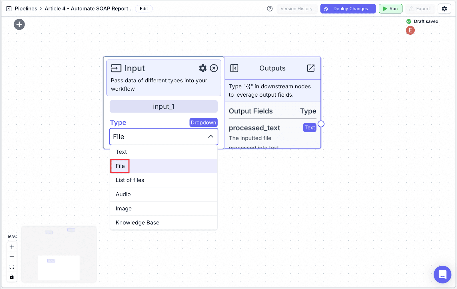Image resolution: width=457 pixels, height=289 pixels.
Task: Run the pipeline
Action: coord(390,9)
